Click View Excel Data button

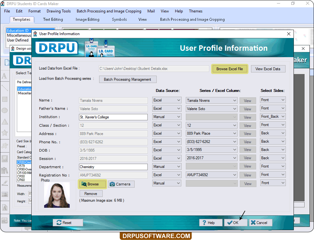268,69
